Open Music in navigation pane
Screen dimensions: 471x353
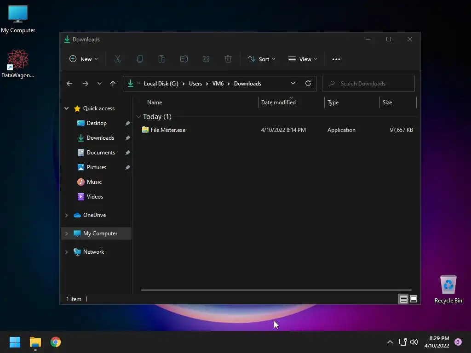[x=94, y=182]
